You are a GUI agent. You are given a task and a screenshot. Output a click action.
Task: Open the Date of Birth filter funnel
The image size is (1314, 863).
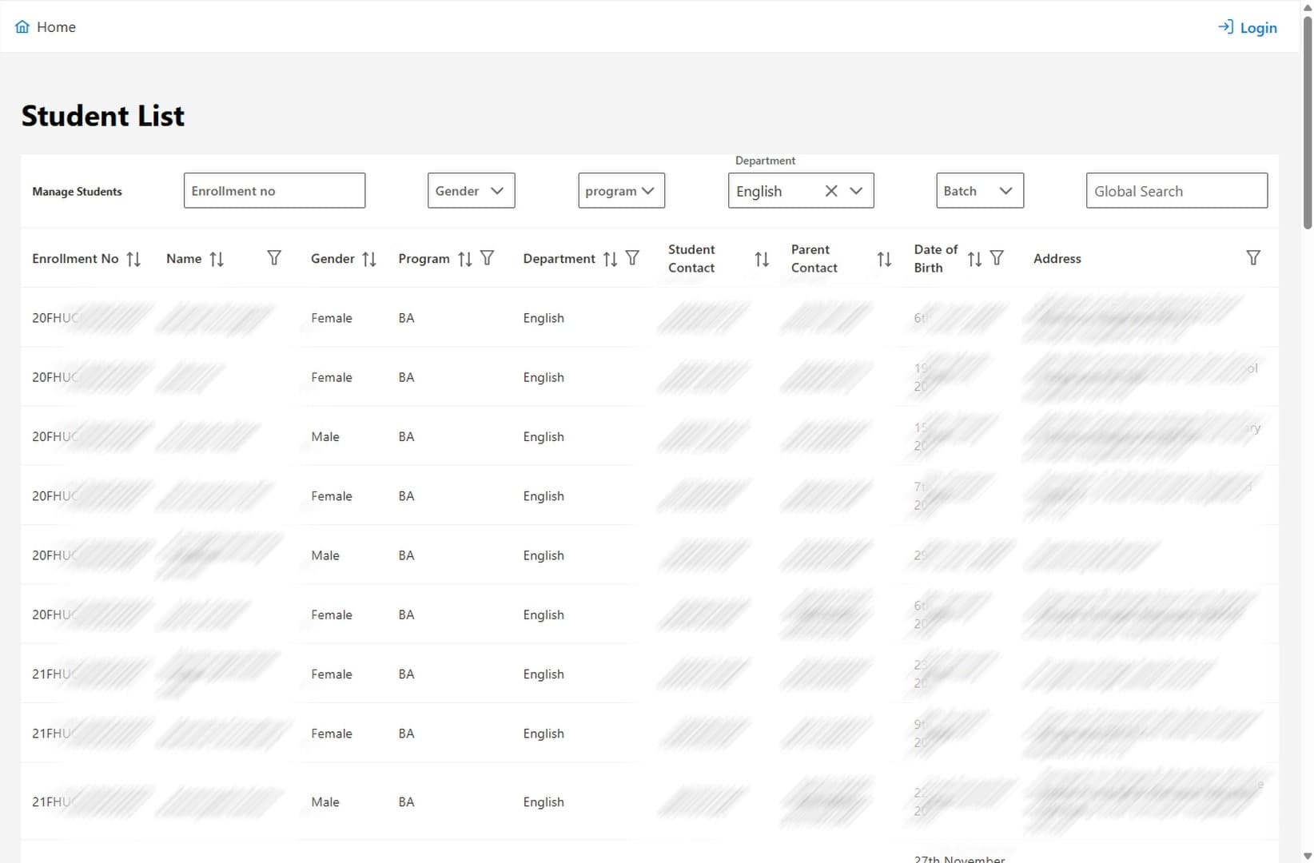[x=997, y=258]
